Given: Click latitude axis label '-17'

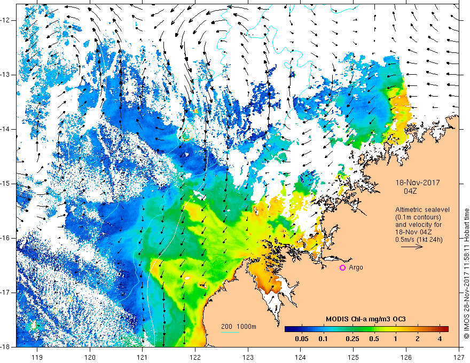Looking at the screenshot, I should tap(6, 293).
